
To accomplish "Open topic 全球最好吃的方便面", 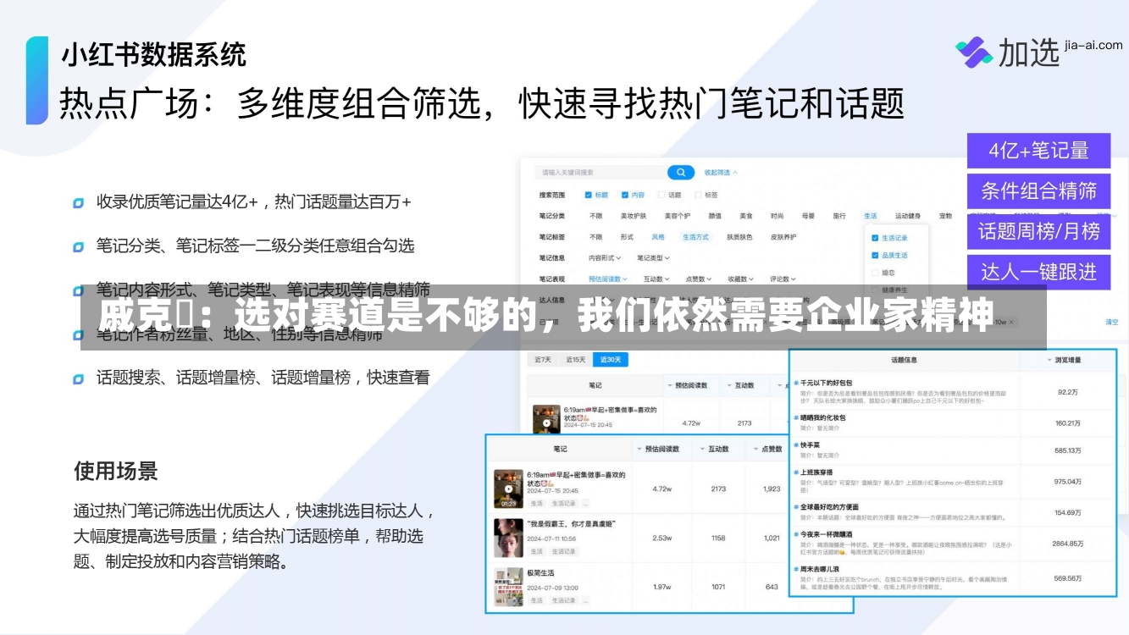I will (828, 506).
